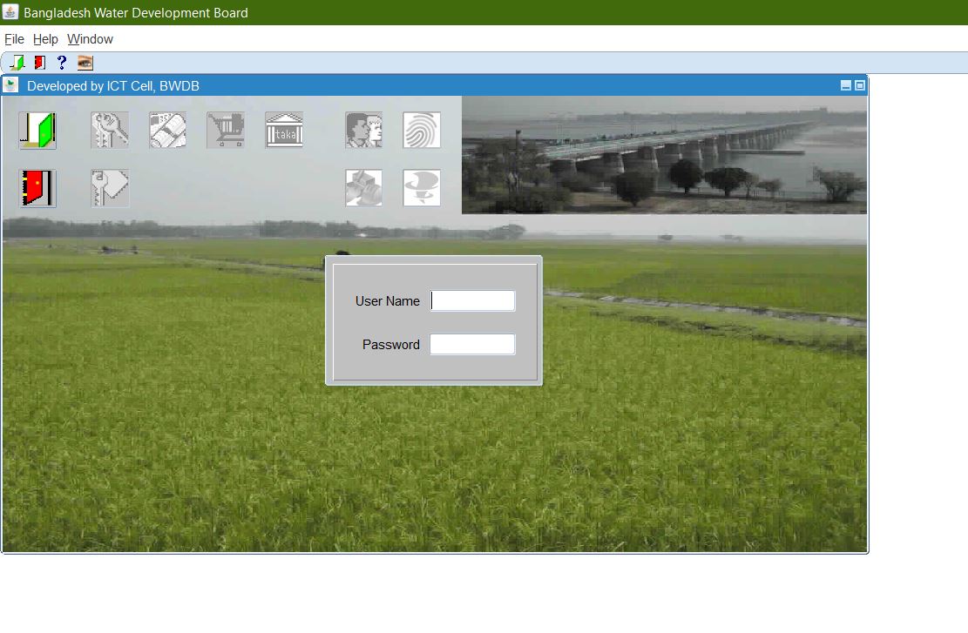This screenshot has width=968, height=633.
Task: Open the two people faces icon
Action: (363, 131)
